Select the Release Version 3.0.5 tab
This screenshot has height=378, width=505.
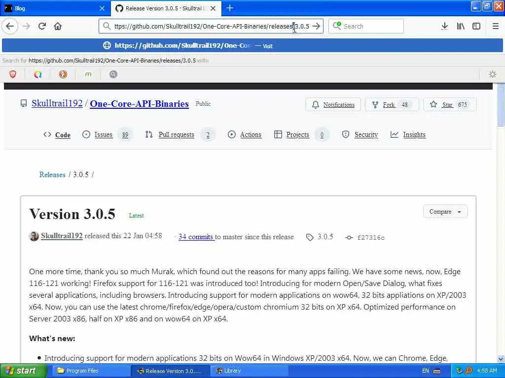click(x=166, y=8)
